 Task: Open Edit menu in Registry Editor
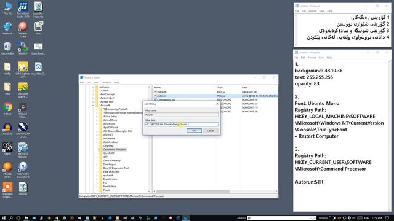[x=89, y=82]
